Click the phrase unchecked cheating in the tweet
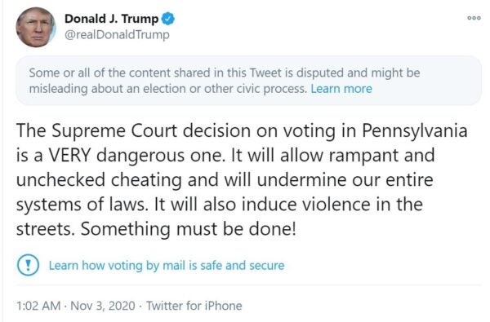 point(99,181)
